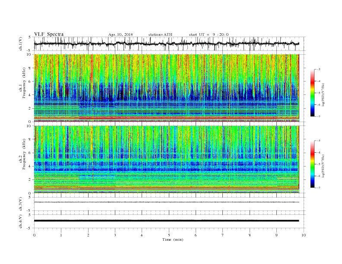Click the time axis tick label "4"
The height and width of the screenshot is (264, 342).
coord(142,235)
